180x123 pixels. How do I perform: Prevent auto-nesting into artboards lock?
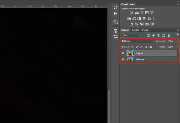click(x=146, y=47)
